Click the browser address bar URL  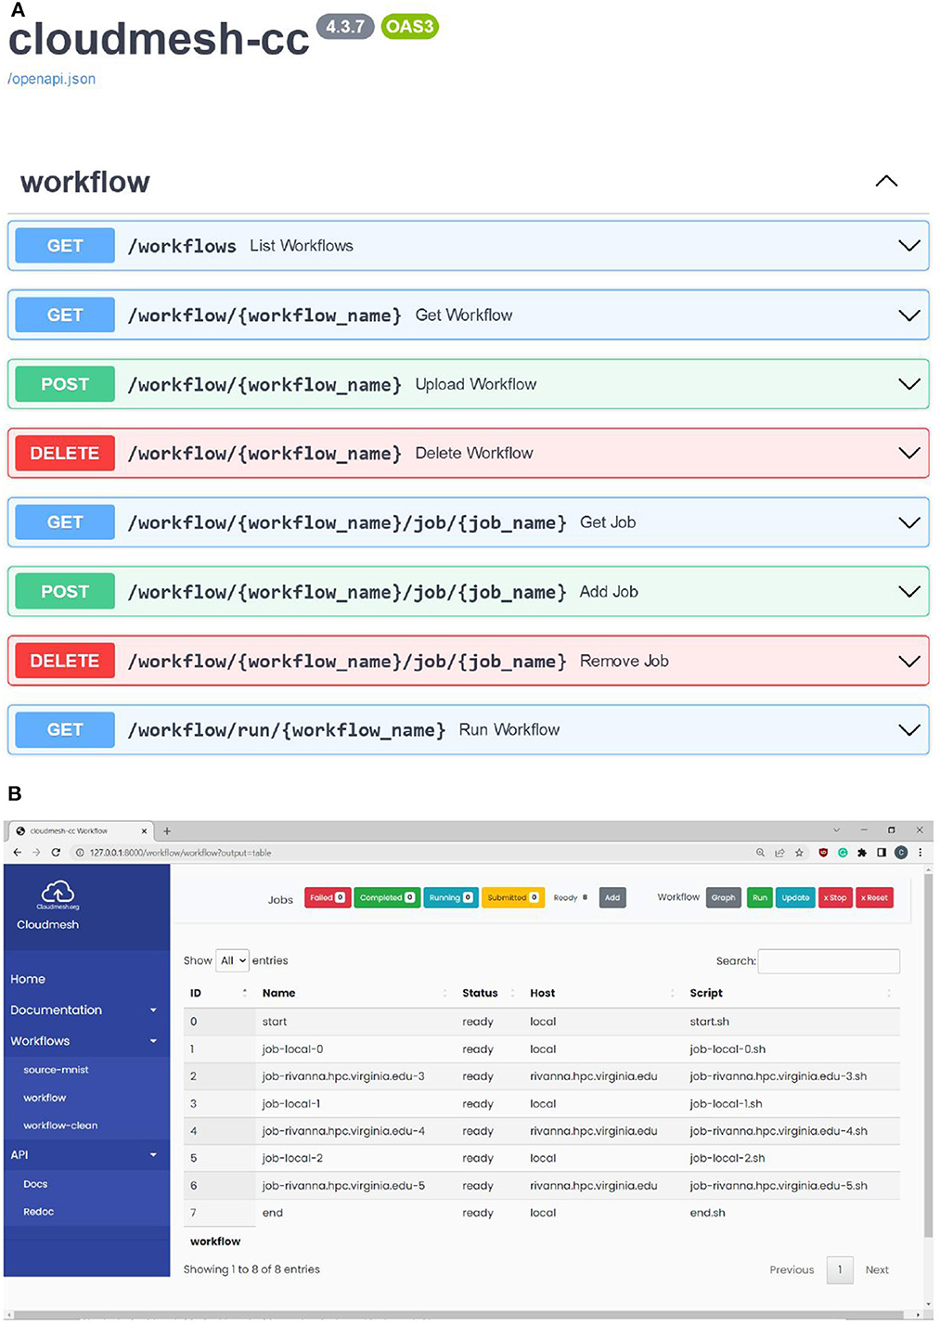[180, 853]
